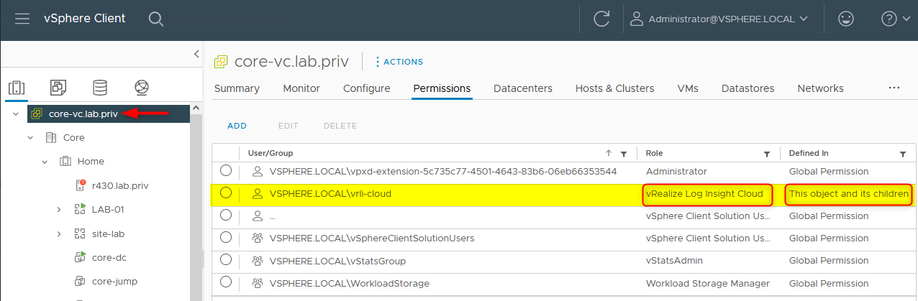Collapse the core-vc.lab.priv tree node

click(x=16, y=114)
